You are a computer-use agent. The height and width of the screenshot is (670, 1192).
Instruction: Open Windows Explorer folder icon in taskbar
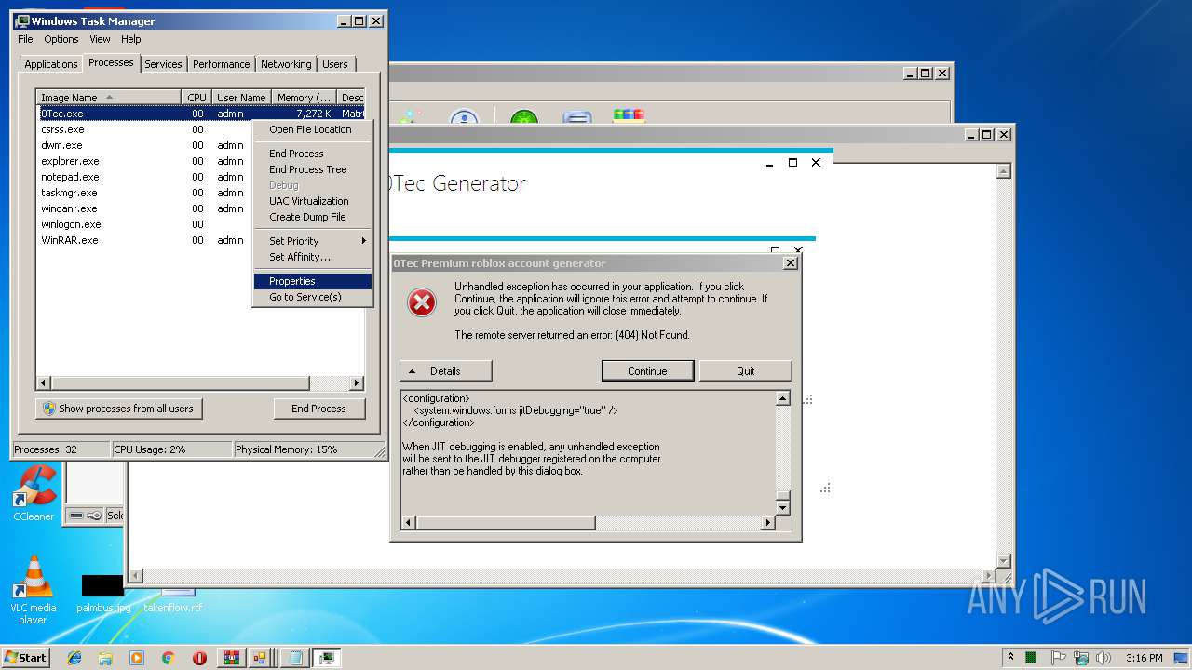pos(105,658)
